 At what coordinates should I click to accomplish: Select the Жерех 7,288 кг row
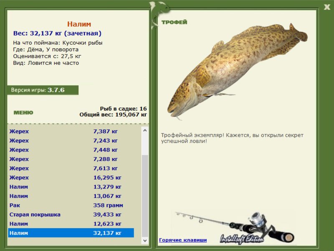(x=71, y=159)
